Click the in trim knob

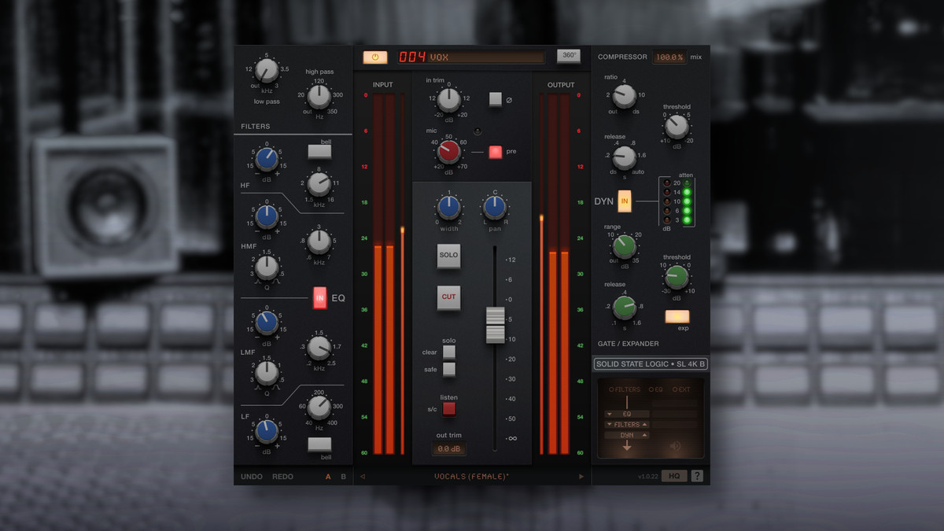[x=448, y=100]
